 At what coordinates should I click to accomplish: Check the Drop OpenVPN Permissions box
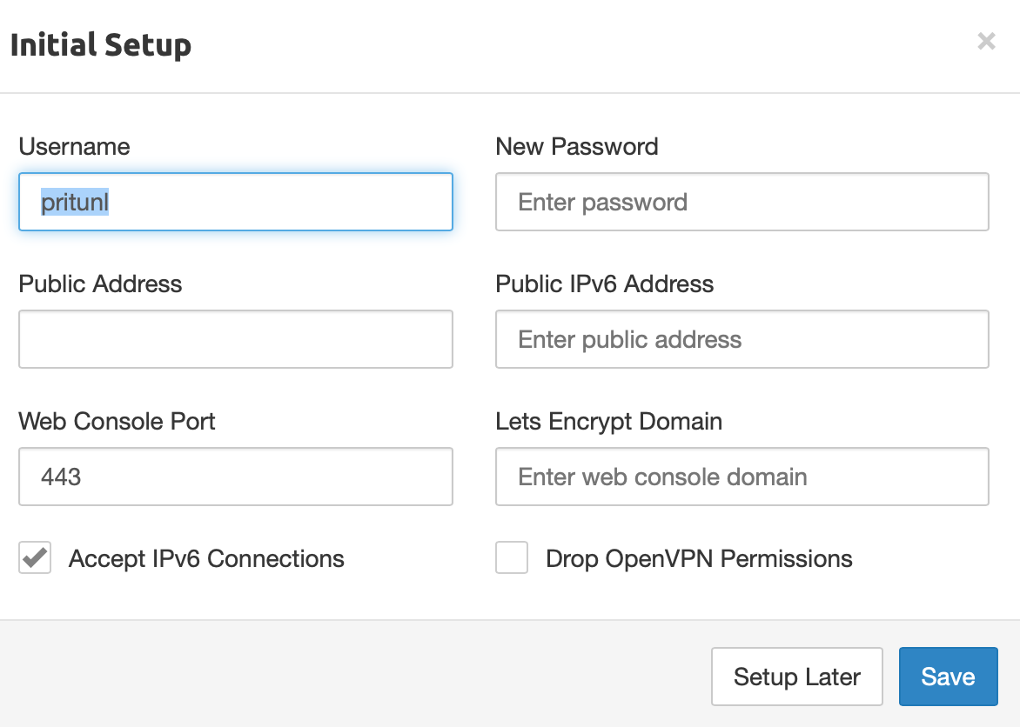[512, 557]
